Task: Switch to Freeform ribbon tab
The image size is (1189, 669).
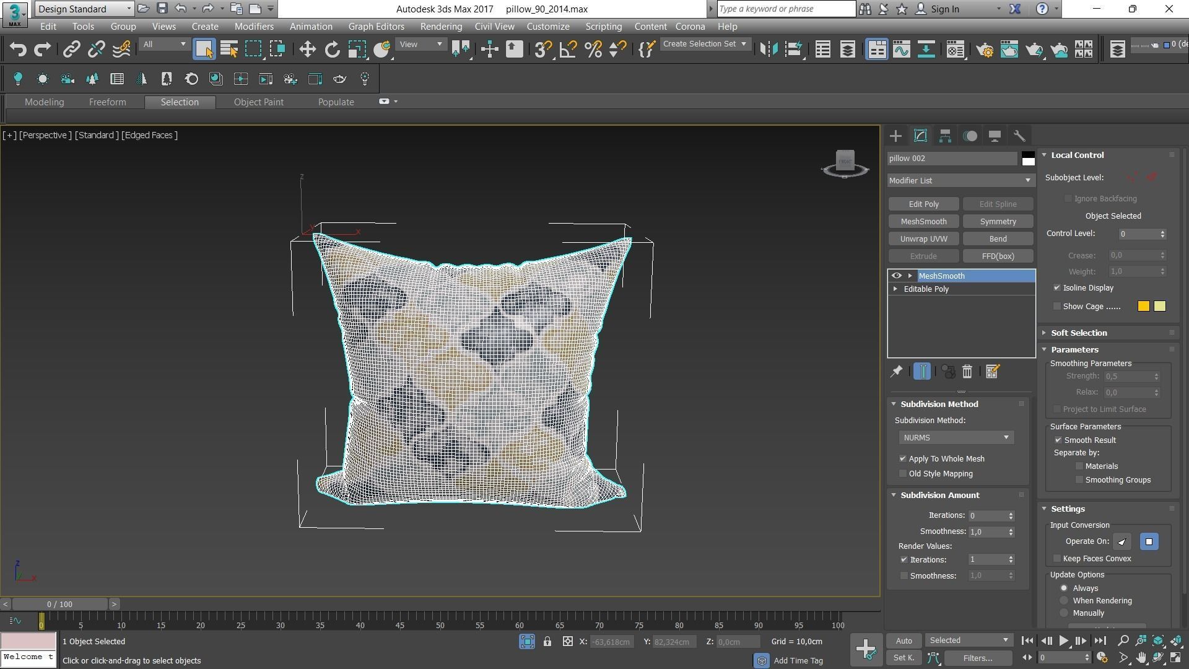Action: click(107, 102)
